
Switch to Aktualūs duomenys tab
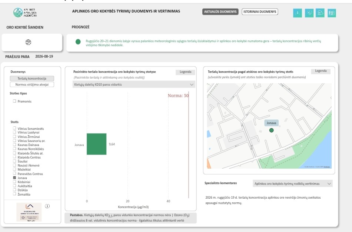(x=220, y=12)
